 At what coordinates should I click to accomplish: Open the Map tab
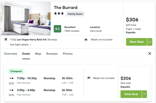tap(38, 54)
